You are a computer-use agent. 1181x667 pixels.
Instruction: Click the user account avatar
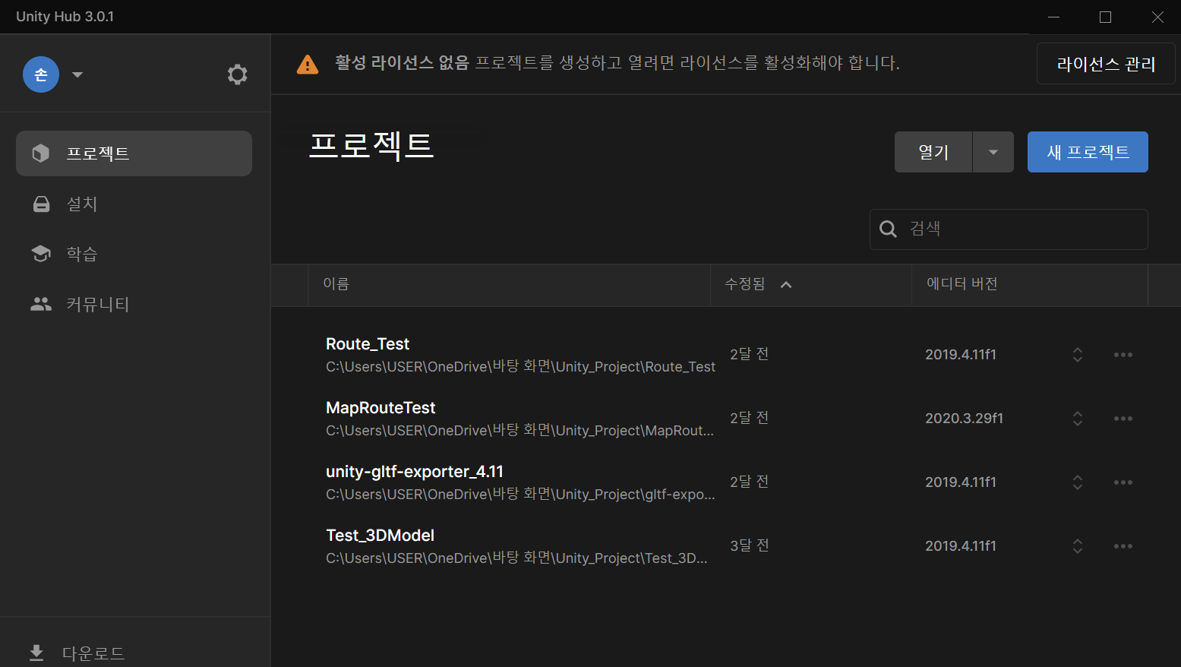(41, 74)
